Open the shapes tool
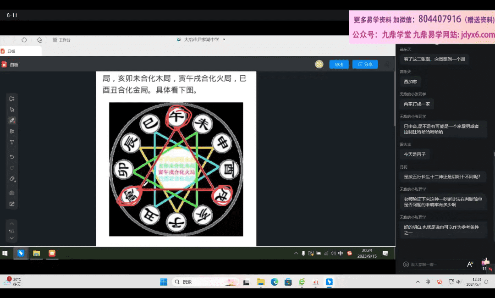Screen dimensions: 495x298 (12, 132)
